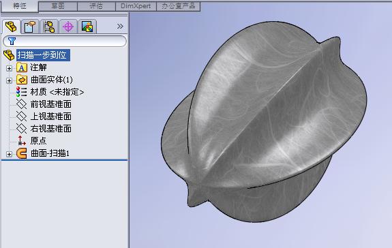This screenshot has height=248, width=392.
Task: Switch to the 草图 tab
Action: pos(58,6)
